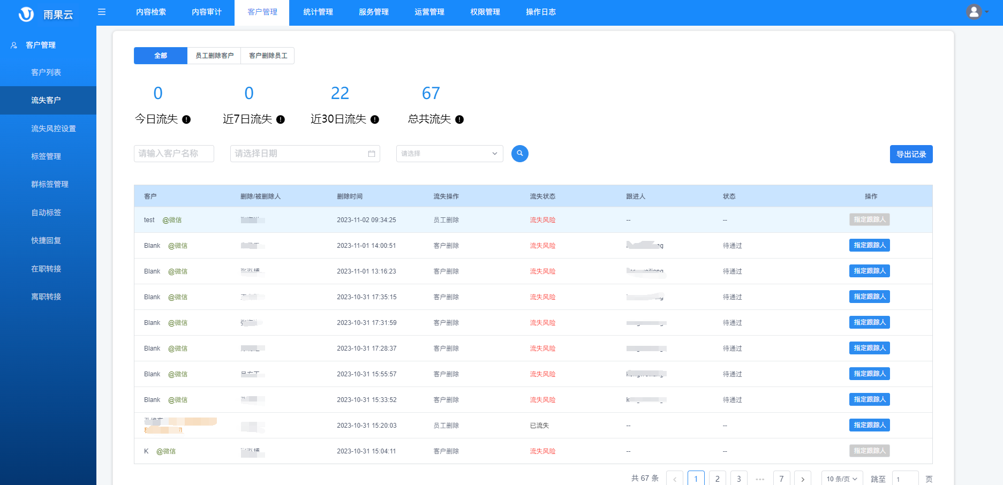The image size is (1003, 485).
Task: Select the 客户删除员工 filter tab
Action: [x=268, y=56]
